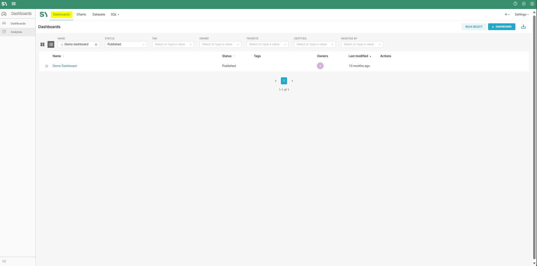The width and height of the screenshot is (537, 266).
Task: Click the vertical page scrollbar
Action: point(534,135)
